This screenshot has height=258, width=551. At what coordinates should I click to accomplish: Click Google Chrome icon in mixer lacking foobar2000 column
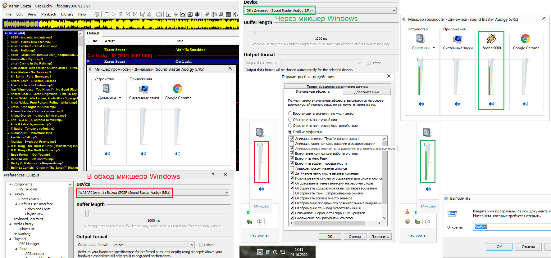[x=178, y=89]
